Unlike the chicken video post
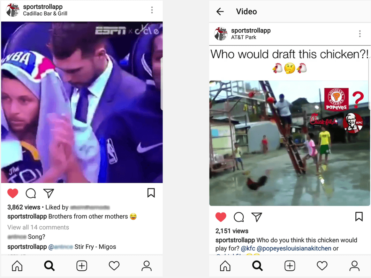The height and width of the screenshot is (278, 371). tap(221, 217)
